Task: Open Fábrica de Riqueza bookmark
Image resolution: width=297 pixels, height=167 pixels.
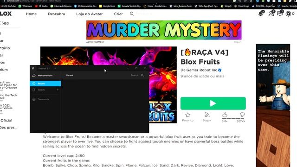Action: tap(61, 6)
